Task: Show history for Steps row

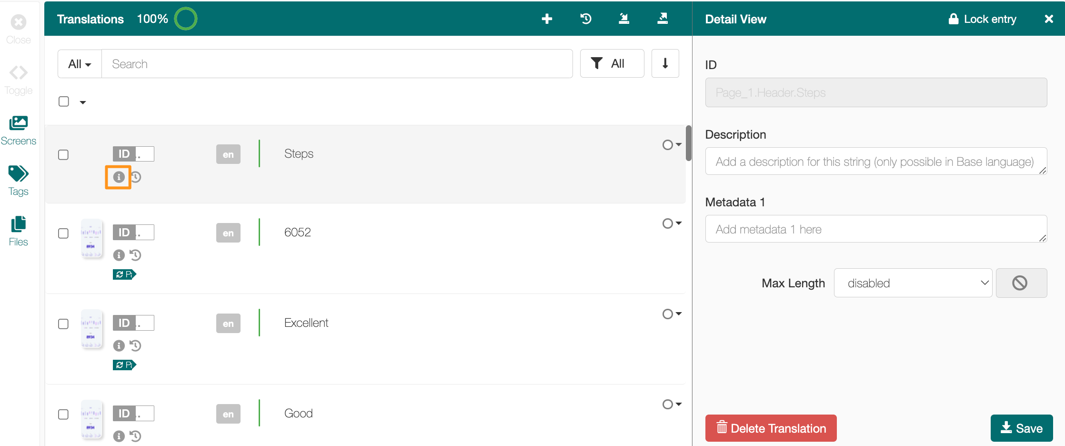Action: point(136,177)
